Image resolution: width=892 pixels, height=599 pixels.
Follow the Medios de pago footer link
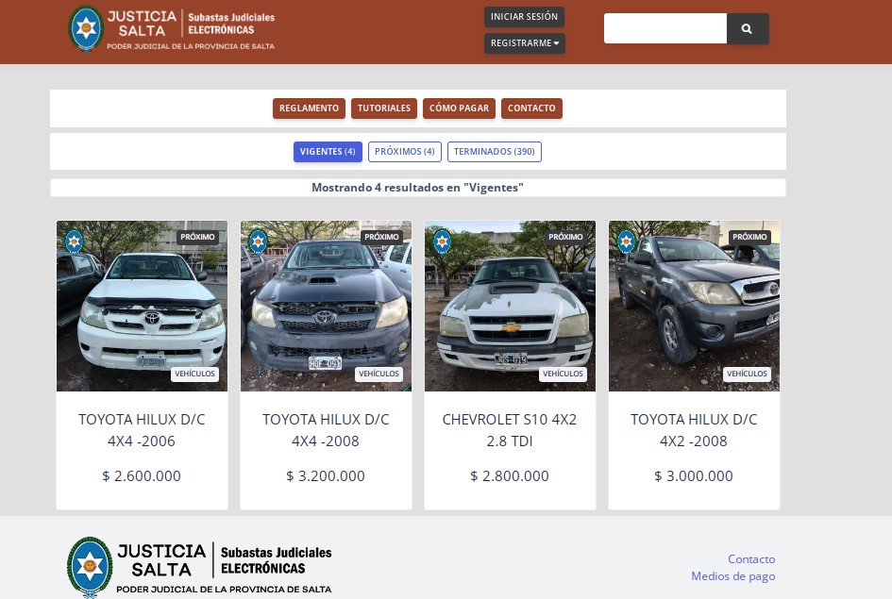pos(732,576)
